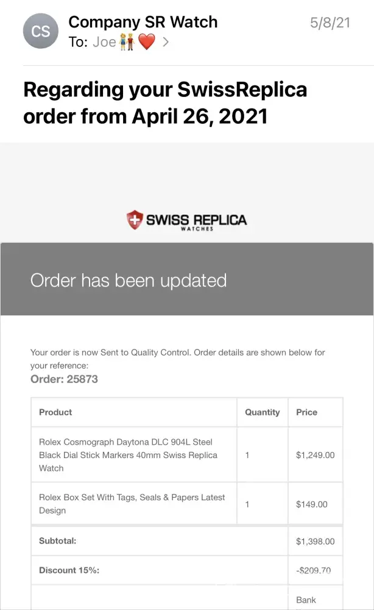Image resolution: width=374 pixels, height=610 pixels.
Task: Tap the $149.00 price cell
Action: (311, 504)
